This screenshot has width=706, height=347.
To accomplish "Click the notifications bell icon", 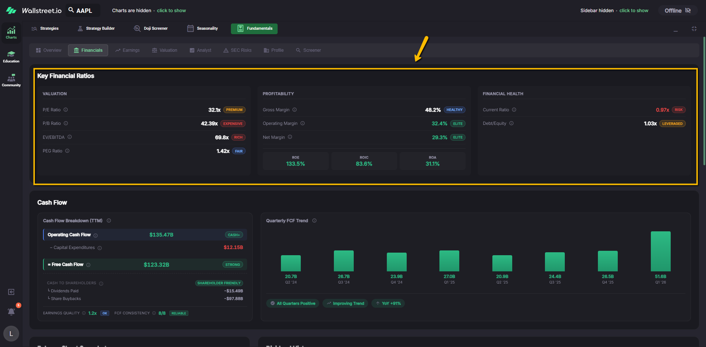I will click(11, 311).
